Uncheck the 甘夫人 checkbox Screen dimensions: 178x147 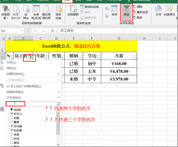tap(12, 114)
